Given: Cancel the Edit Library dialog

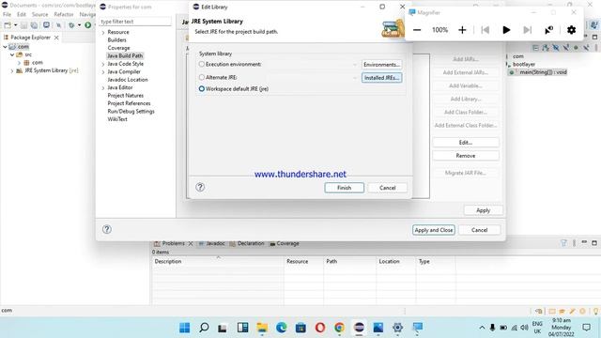Looking at the screenshot, I should click(388, 188).
